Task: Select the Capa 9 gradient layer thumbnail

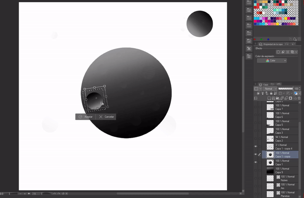Action: click(x=270, y=170)
